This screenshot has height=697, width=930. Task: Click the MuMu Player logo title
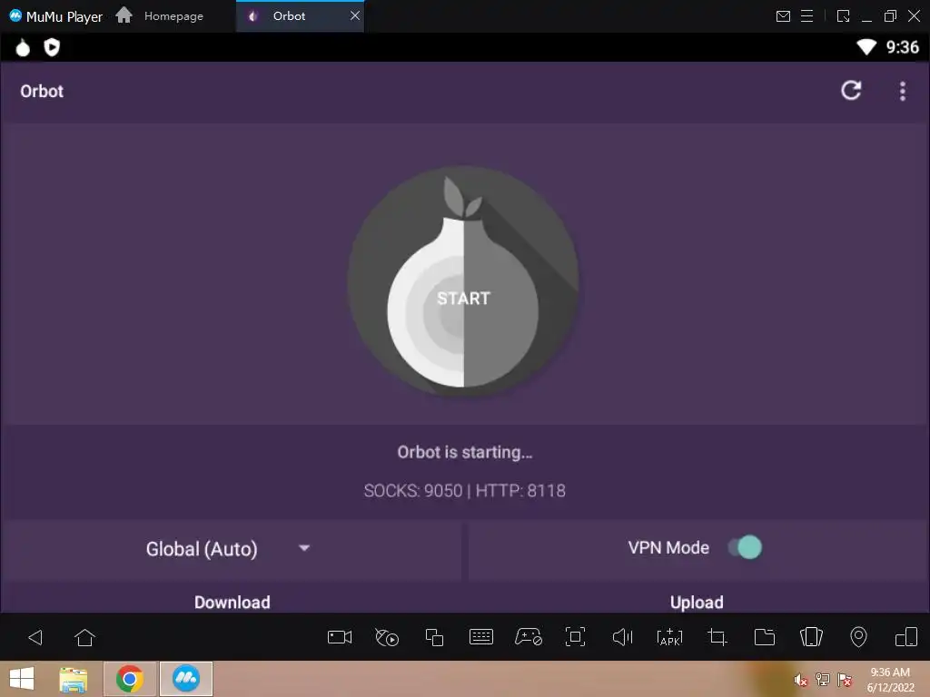coord(55,16)
